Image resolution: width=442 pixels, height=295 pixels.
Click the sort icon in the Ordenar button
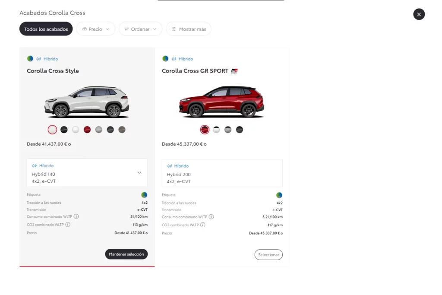pos(127,29)
